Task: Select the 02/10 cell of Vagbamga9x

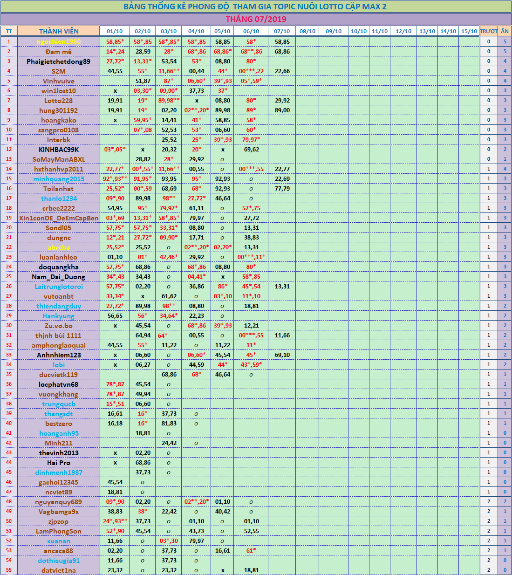Action: (x=143, y=511)
